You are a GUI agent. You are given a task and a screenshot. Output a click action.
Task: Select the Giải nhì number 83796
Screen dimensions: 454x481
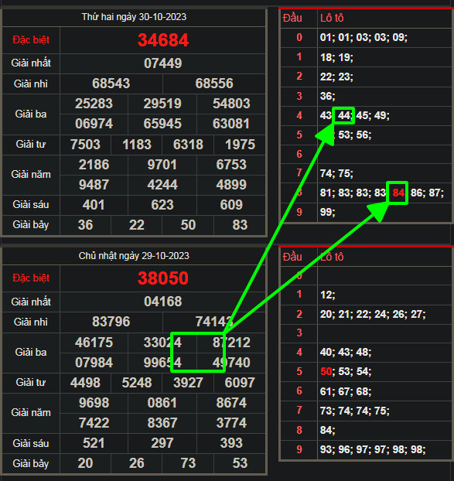[x=111, y=322]
